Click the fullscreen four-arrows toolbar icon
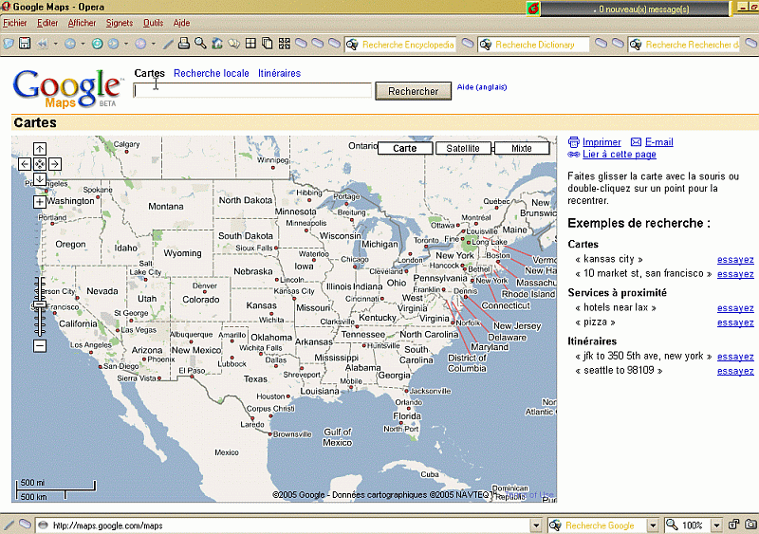This screenshot has height=534, width=759. (284, 44)
